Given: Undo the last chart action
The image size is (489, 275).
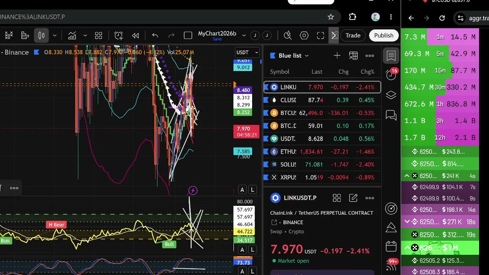Looking at the screenshot, I should point(155,36).
